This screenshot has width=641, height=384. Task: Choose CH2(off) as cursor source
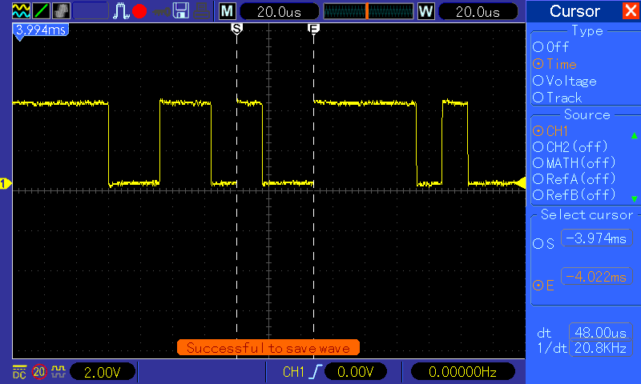click(x=570, y=147)
